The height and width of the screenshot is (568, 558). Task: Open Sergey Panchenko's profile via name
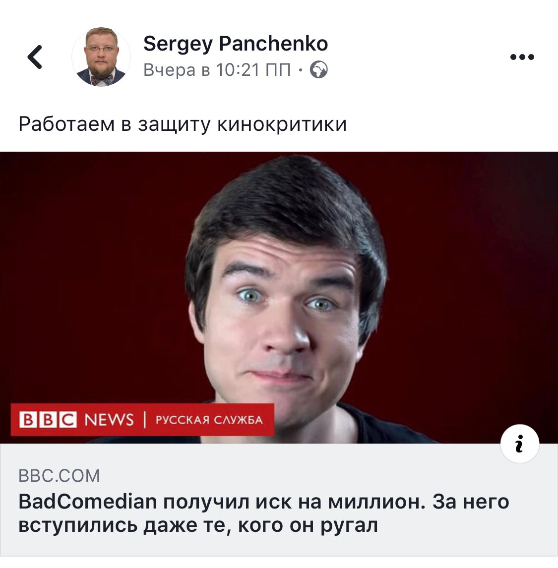tap(236, 44)
